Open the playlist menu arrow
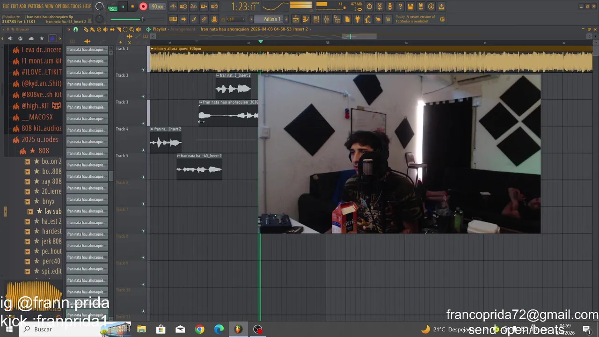599x337 pixels. (x=69, y=29)
